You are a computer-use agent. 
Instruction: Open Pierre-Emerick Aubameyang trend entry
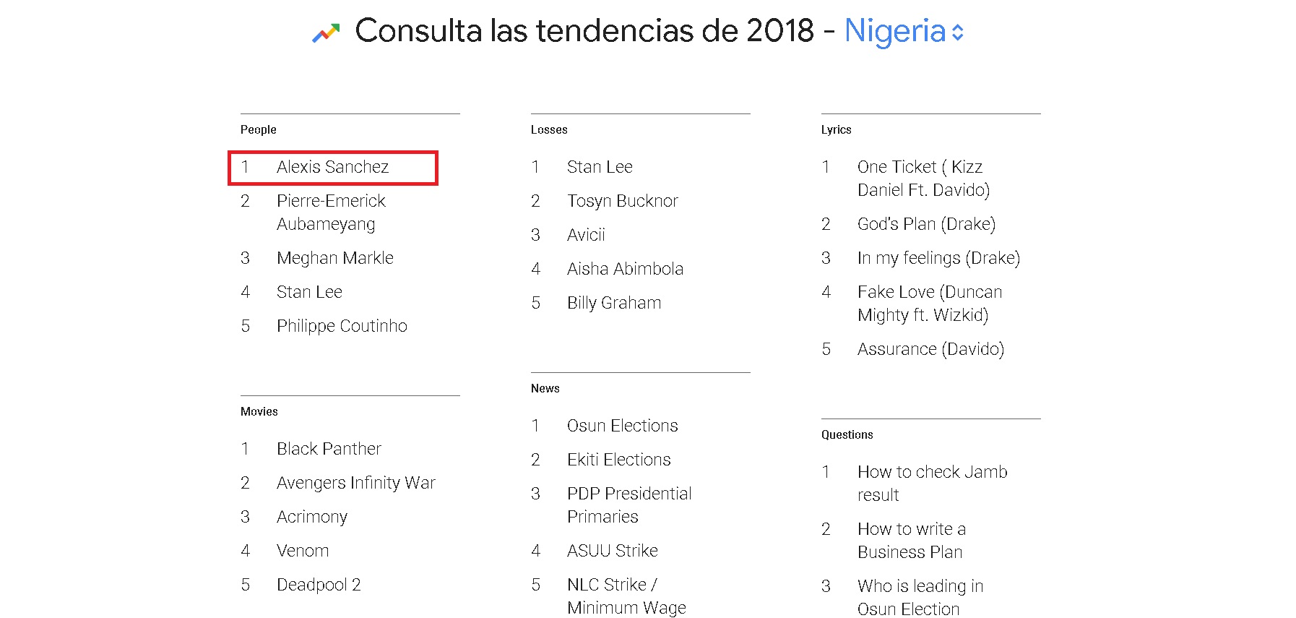click(331, 212)
